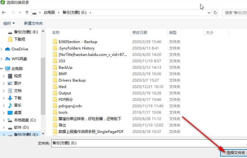Expand the WPS网盘 tree node

point(2,59)
